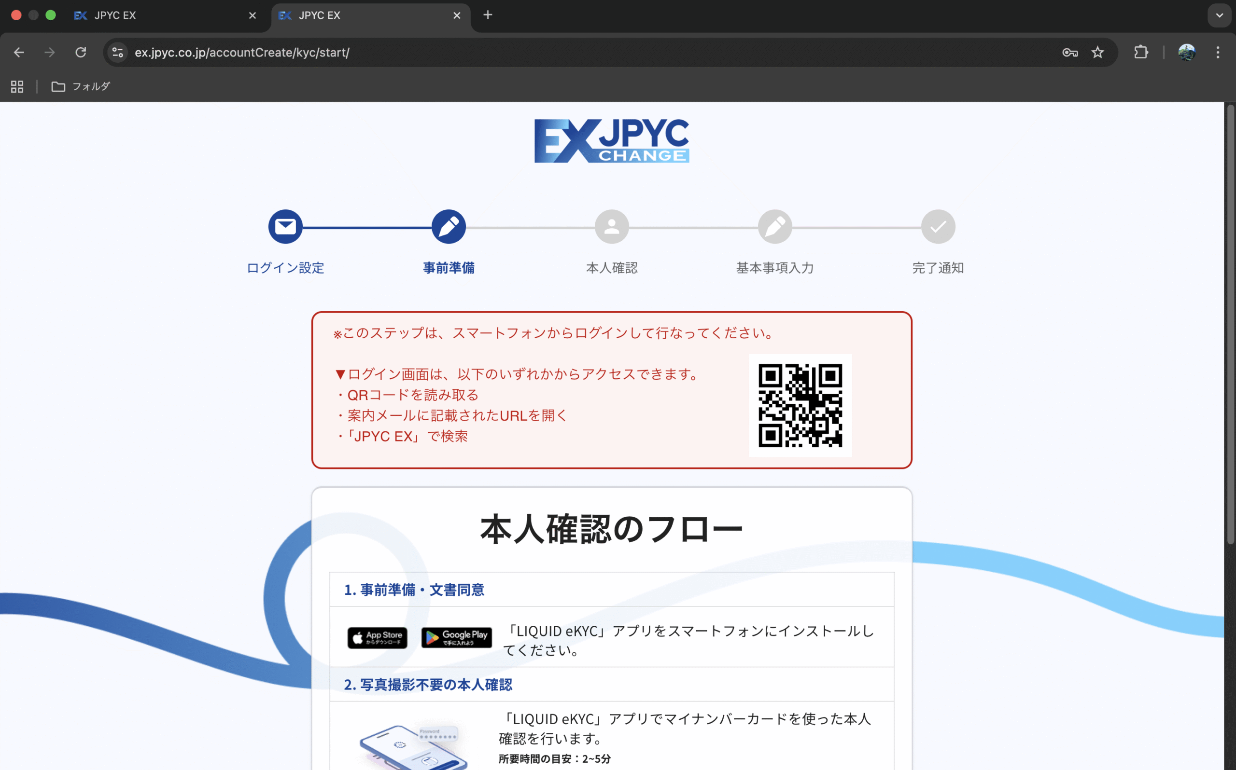Click the gray pencil basic info step icon
The width and height of the screenshot is (1236, 770).
pyautogui.click(x=775, y=227)
